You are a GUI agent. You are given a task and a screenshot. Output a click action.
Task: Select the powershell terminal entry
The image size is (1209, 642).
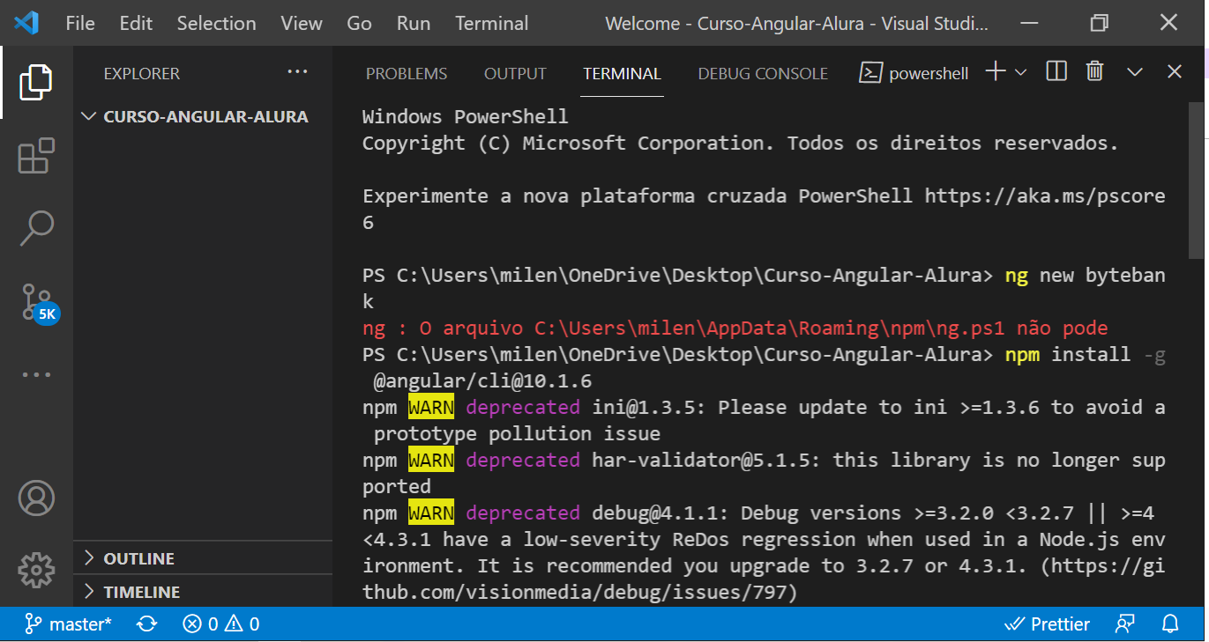point(914,73)
